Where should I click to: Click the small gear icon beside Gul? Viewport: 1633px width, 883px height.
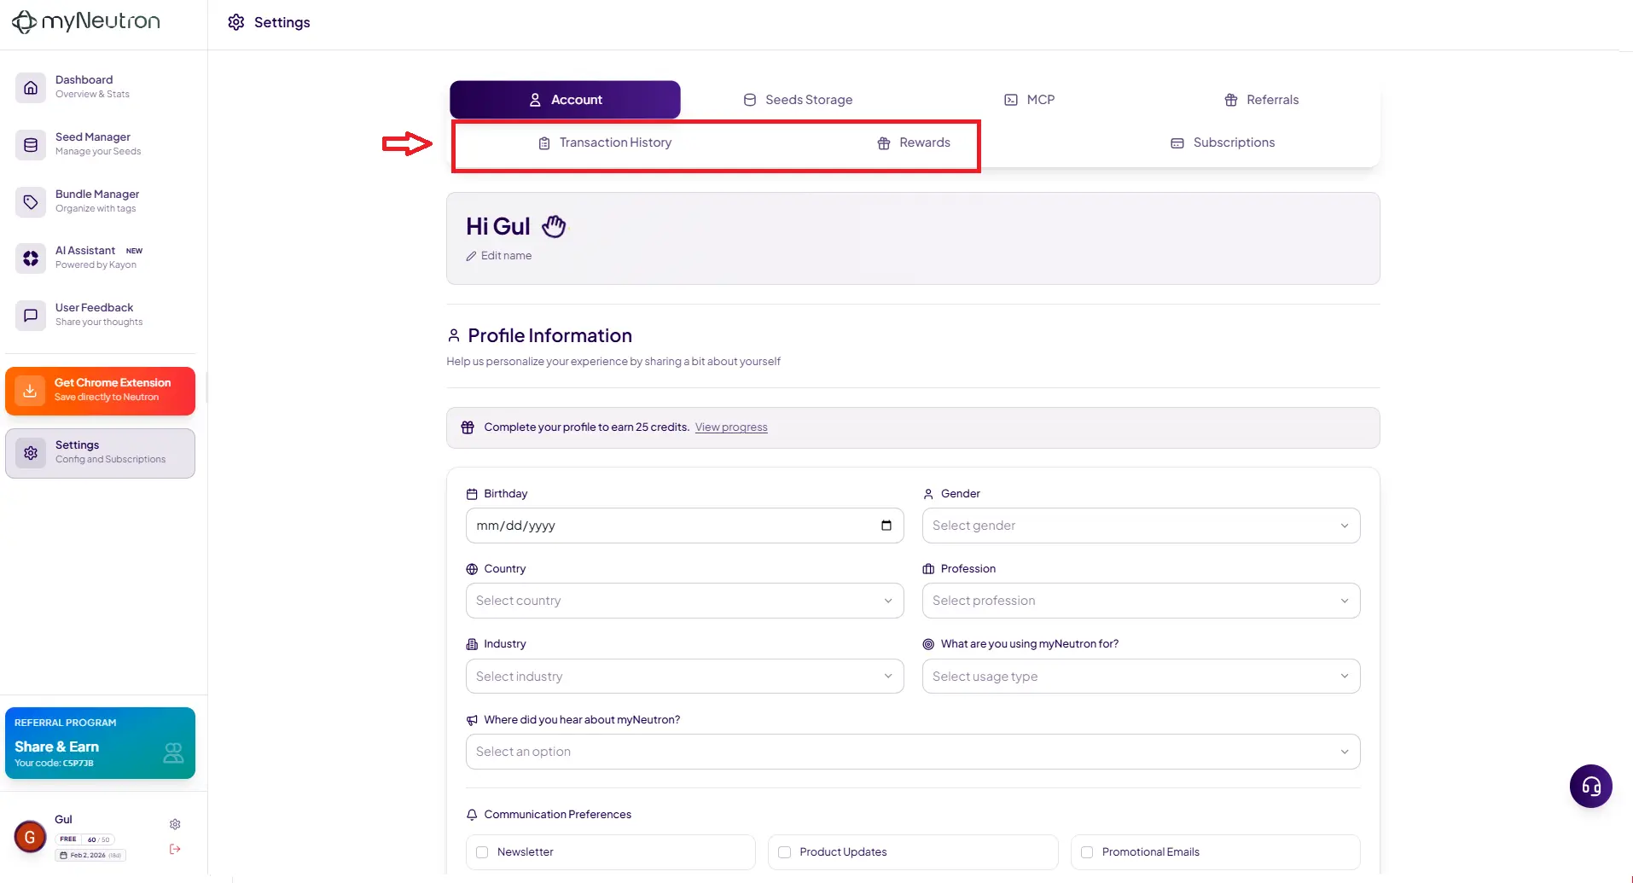click(175, 824)
